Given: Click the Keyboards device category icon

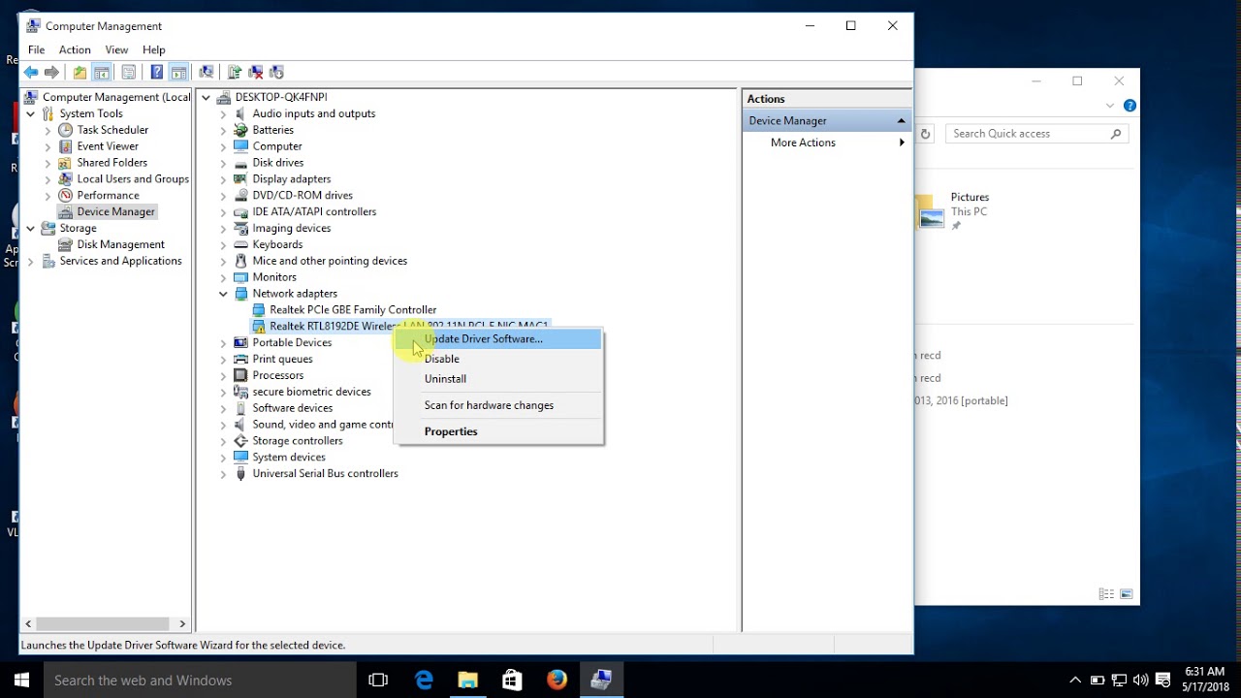Looking at the screenshot, I should tap(240, 244).
